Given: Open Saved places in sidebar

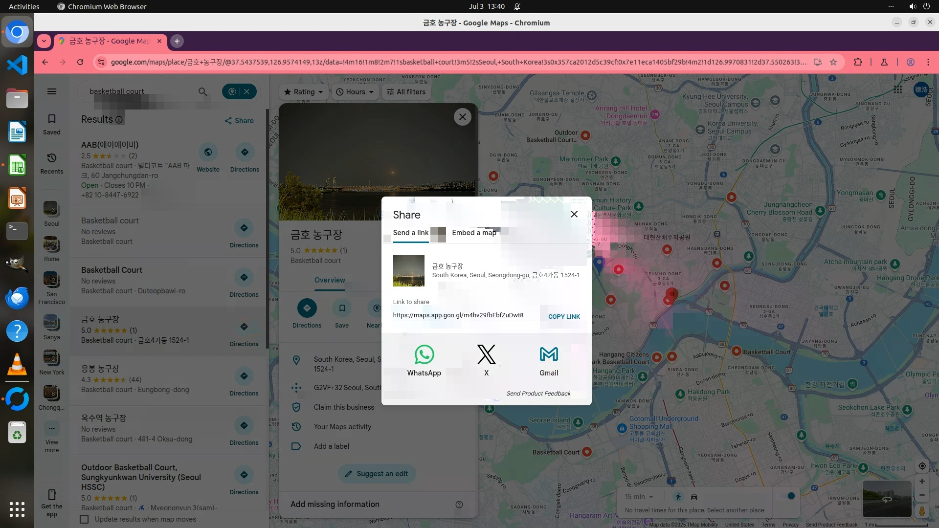Looking at the screenshot, I should point(51,124).
